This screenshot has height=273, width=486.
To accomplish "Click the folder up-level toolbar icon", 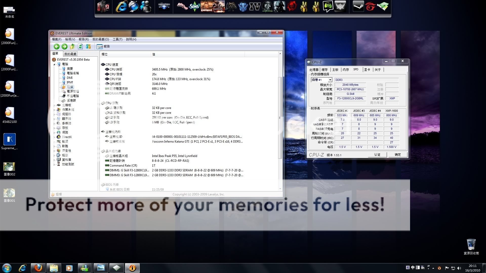I will coord(72,47).
